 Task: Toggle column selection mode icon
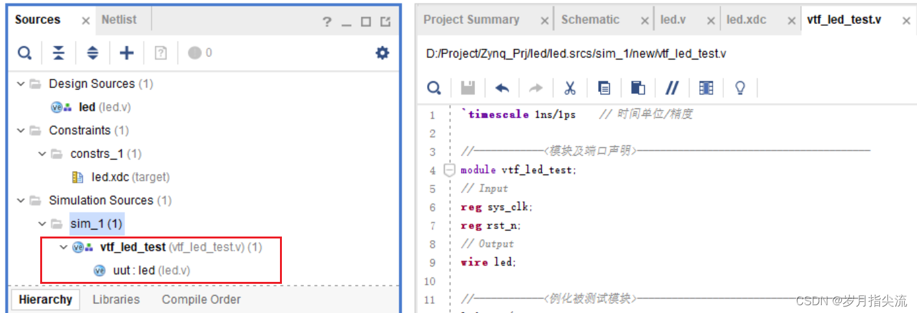[x=706, y=87]
